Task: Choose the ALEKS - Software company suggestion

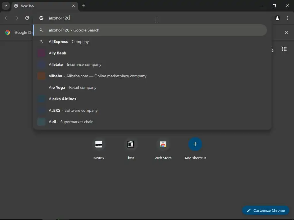Action: (x=150, y=110)
